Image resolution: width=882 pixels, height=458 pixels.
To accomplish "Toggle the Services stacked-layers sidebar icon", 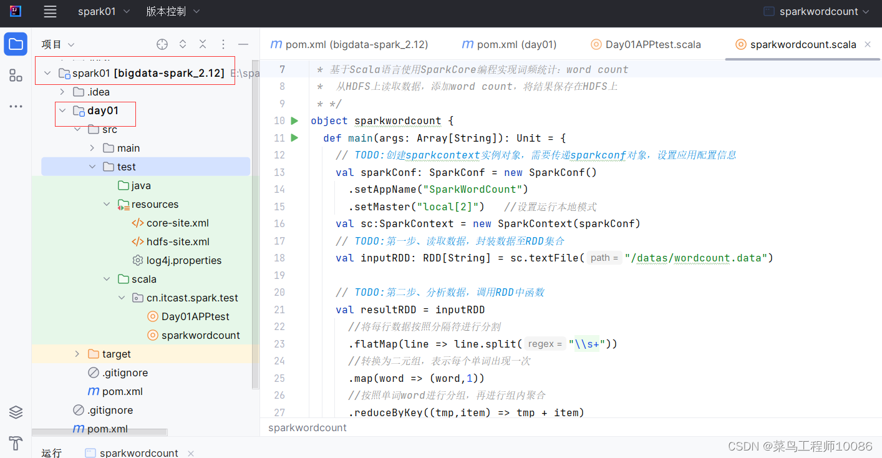I will click(15, 412).
